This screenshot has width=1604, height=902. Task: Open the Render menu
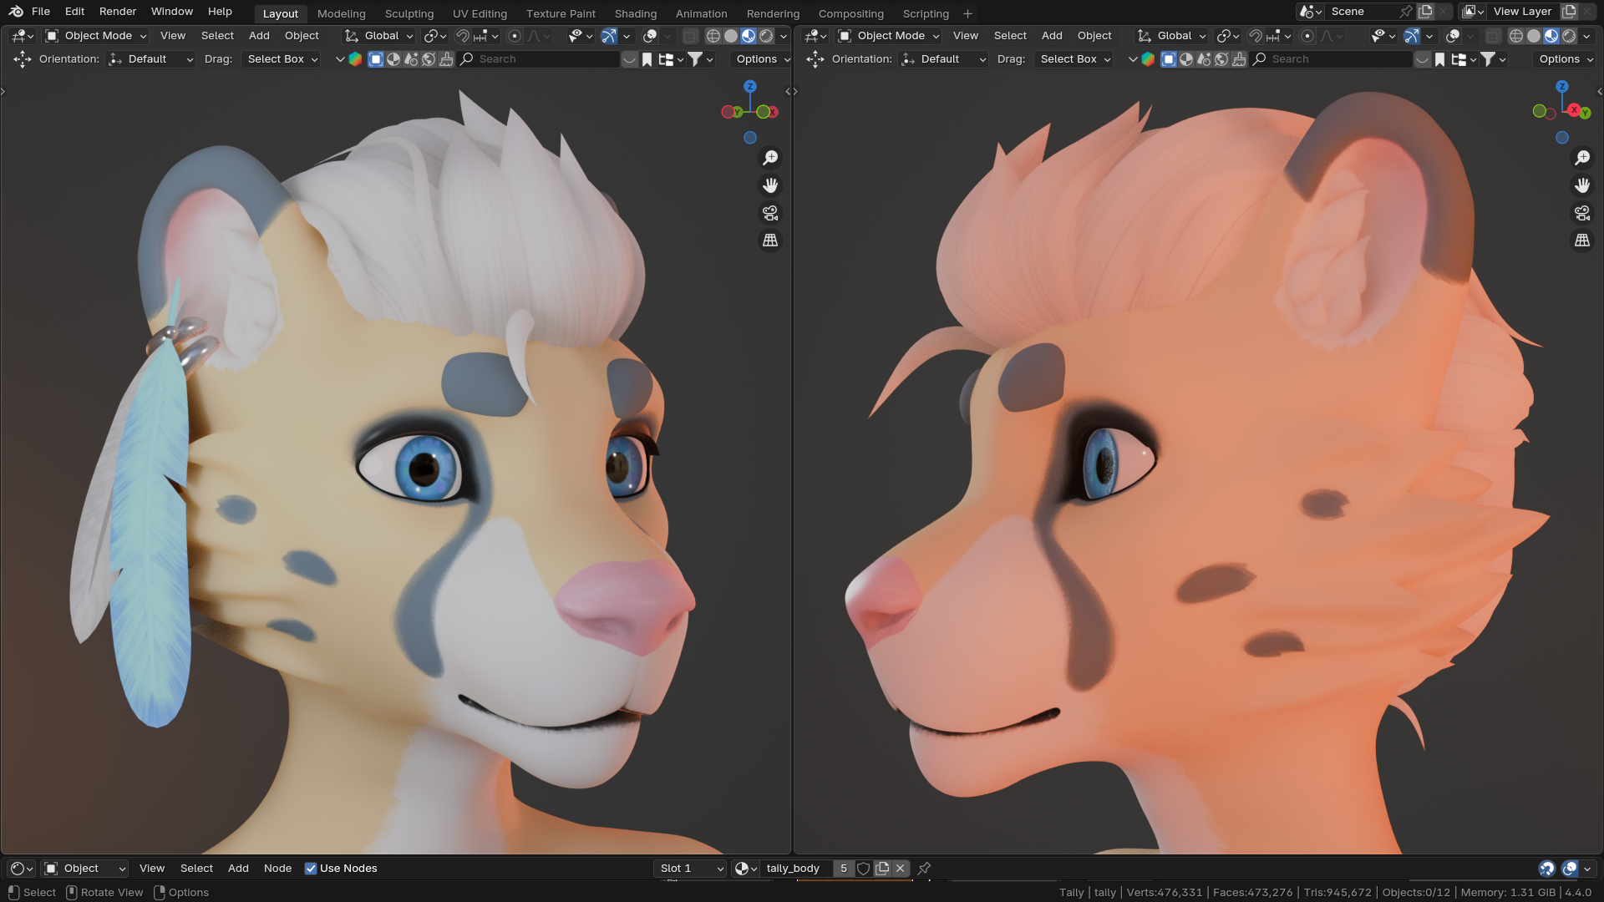[118, 12]
